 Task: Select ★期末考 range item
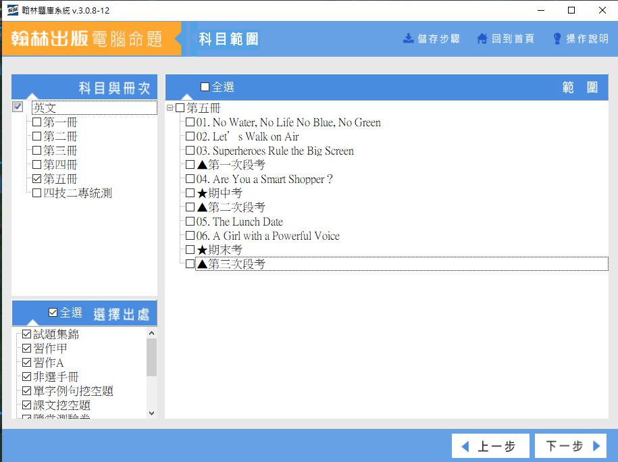point(220,250)
